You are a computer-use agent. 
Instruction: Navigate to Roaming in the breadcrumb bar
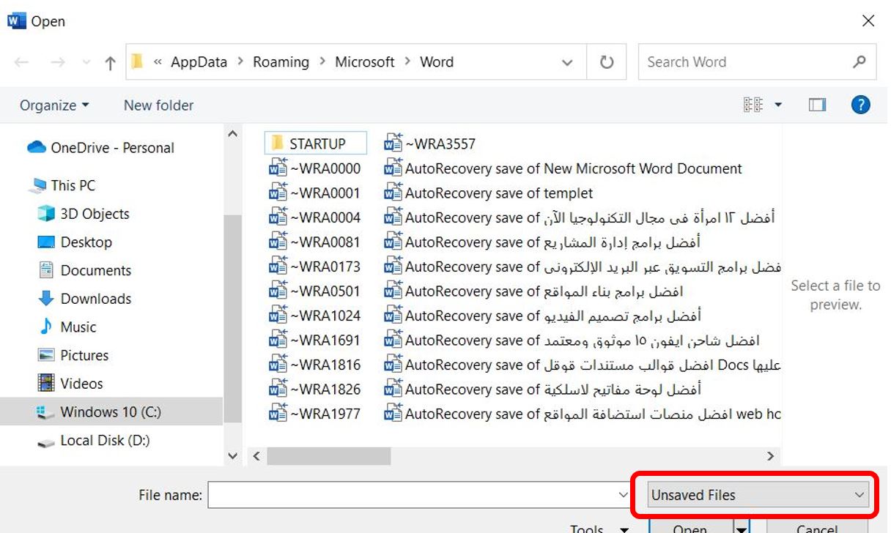281,61
